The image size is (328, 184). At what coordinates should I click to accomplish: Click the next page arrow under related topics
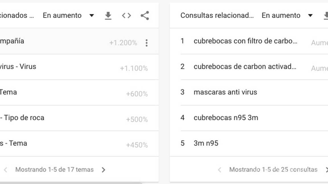(104, 170)
